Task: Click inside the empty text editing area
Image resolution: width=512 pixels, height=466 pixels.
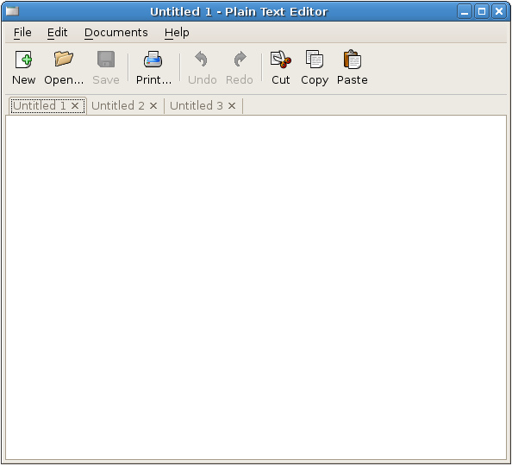Action: pyautogui.click(x=256, y=287)
